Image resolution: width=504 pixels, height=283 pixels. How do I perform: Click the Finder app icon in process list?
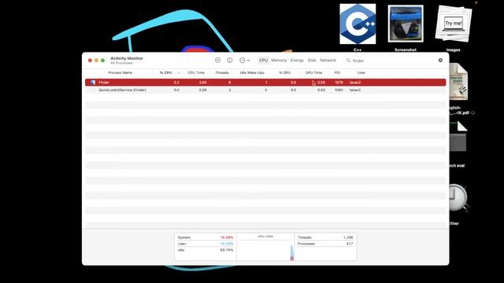(x=93, y=83)
